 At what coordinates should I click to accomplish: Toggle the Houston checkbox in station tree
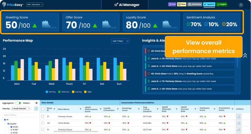click(8, 124)
